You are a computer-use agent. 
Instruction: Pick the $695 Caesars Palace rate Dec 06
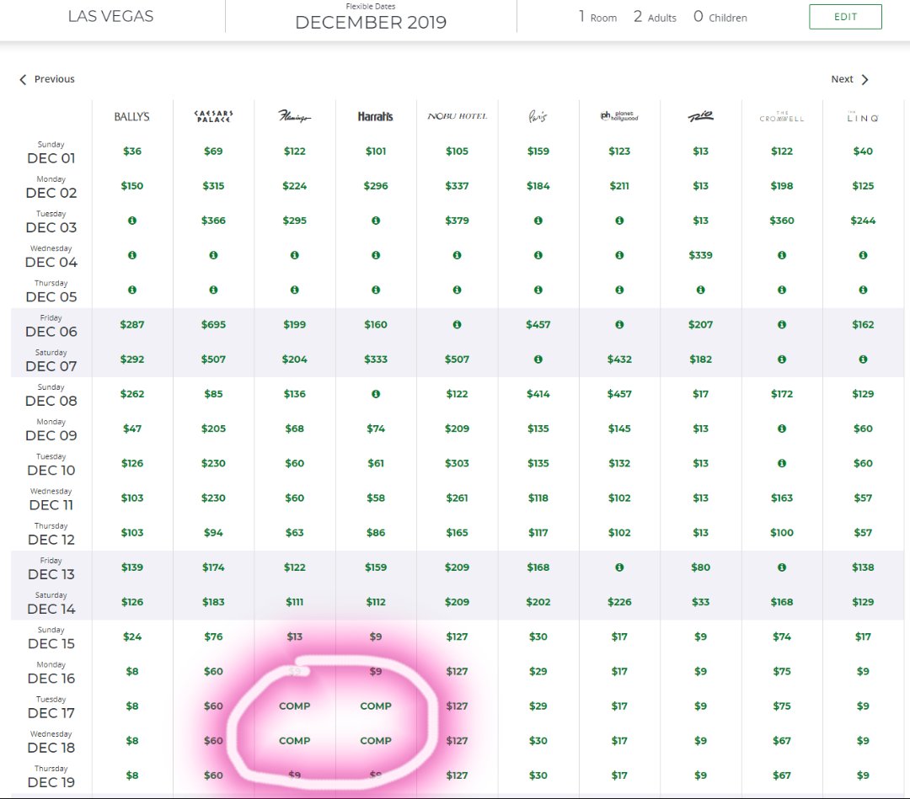213,325
